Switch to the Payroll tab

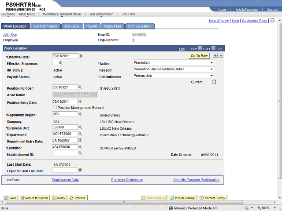(x=92, y=26)
